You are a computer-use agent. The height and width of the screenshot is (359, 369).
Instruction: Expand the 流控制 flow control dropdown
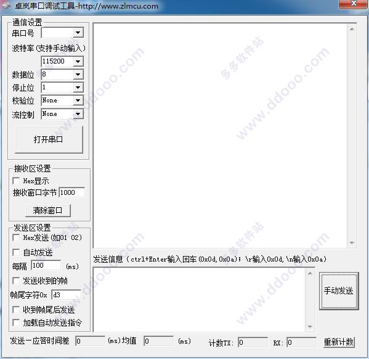pyautogui.click(x=78, y=114)
